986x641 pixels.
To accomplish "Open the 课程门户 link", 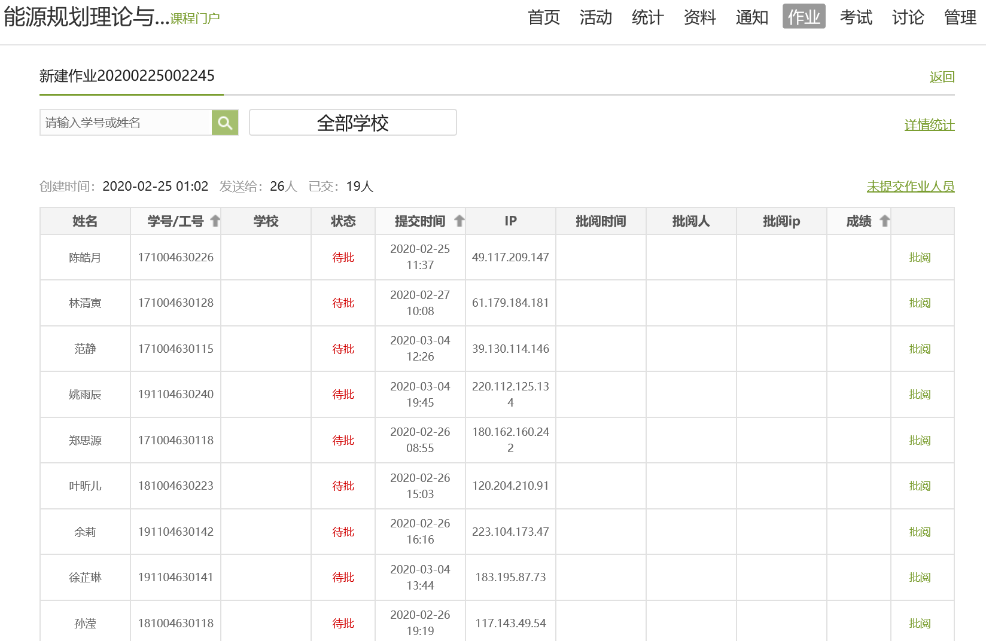I will pos(195,19).
